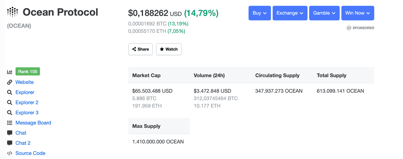
Task: Expand the Win Now dropdown
Action: click(358, 13)
